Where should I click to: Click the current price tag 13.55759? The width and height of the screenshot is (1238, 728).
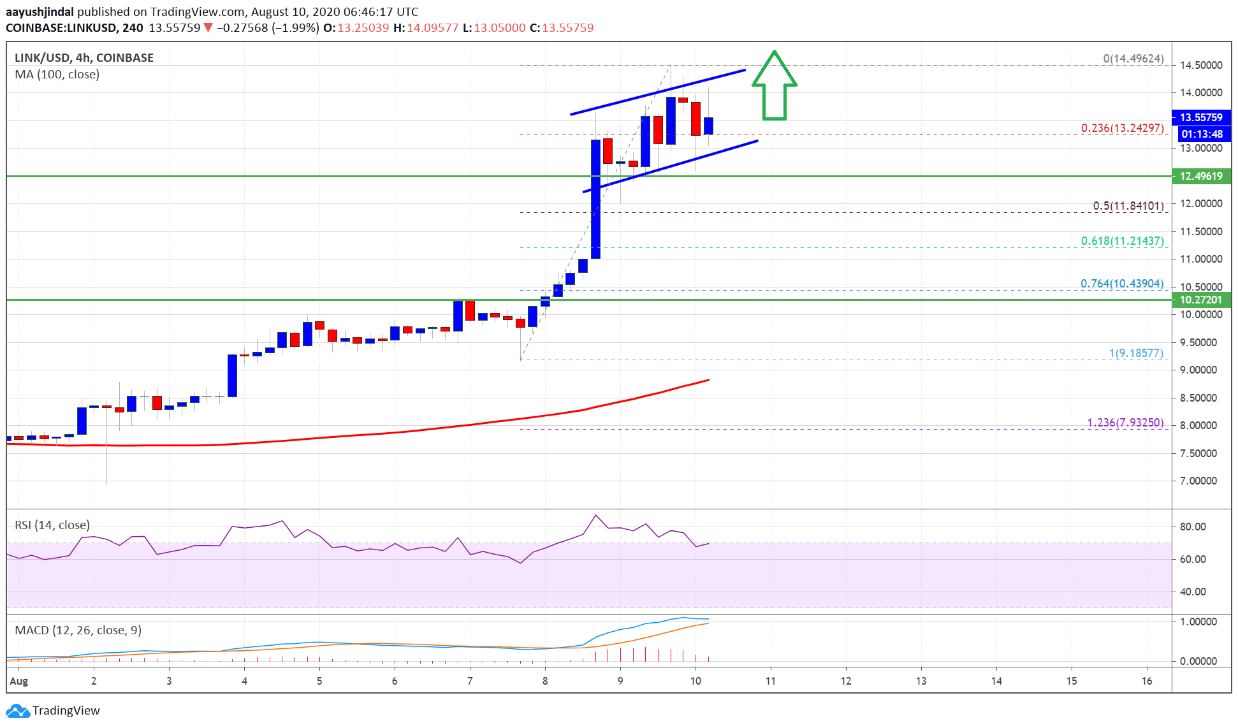[x=1201, y=117]
